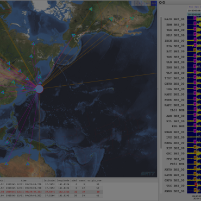Click the station triangle in central Australia
Viewport: 201px width, 201px height.
28,164
